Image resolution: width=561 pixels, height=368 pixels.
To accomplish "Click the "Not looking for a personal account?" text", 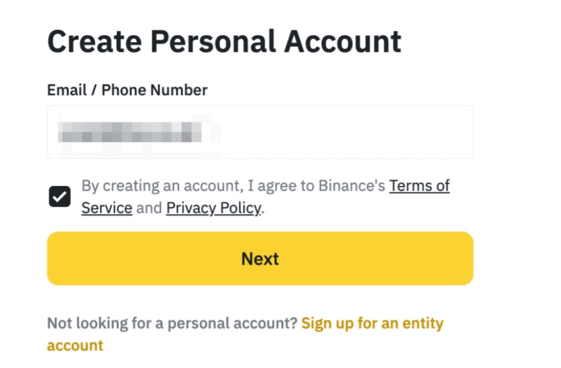I will (x=172, y=324).
